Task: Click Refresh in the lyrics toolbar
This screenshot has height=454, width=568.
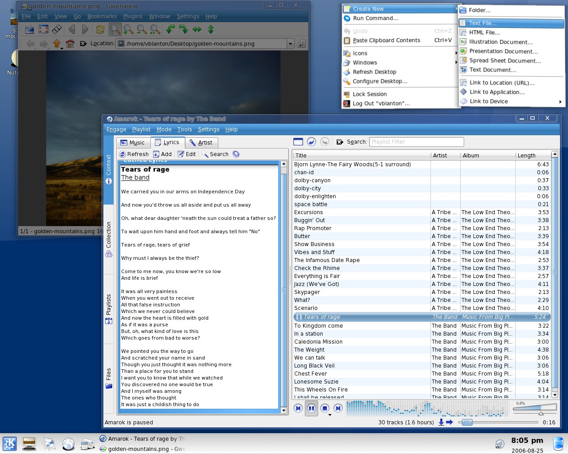Action: click(x=134, y=154)
